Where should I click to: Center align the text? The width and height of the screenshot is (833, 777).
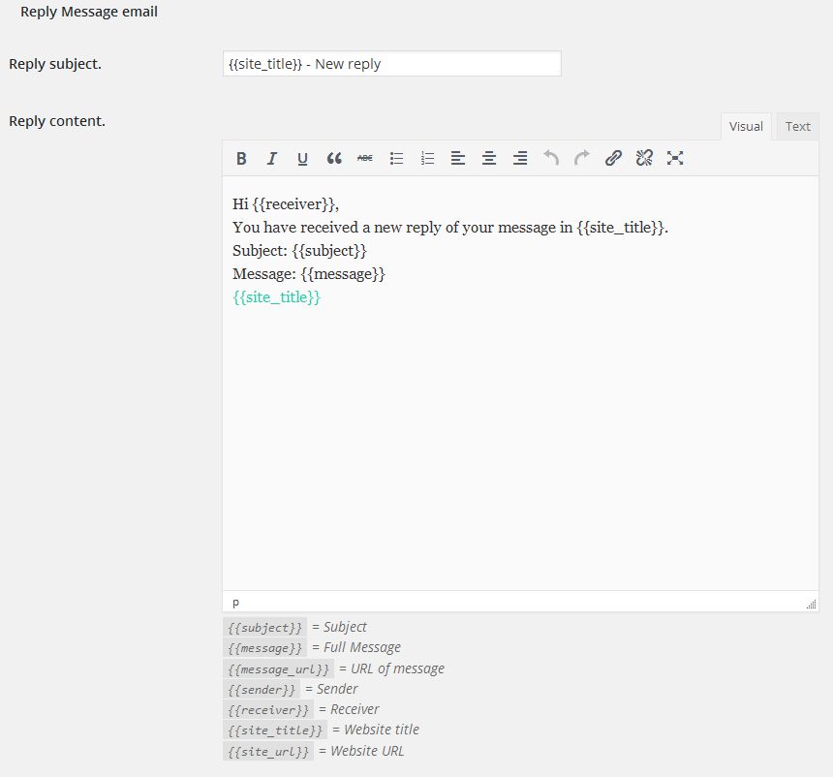(489, 159)
